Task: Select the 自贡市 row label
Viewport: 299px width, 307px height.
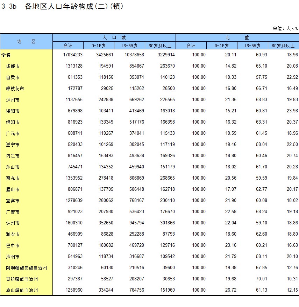Action: click(13, 77)
